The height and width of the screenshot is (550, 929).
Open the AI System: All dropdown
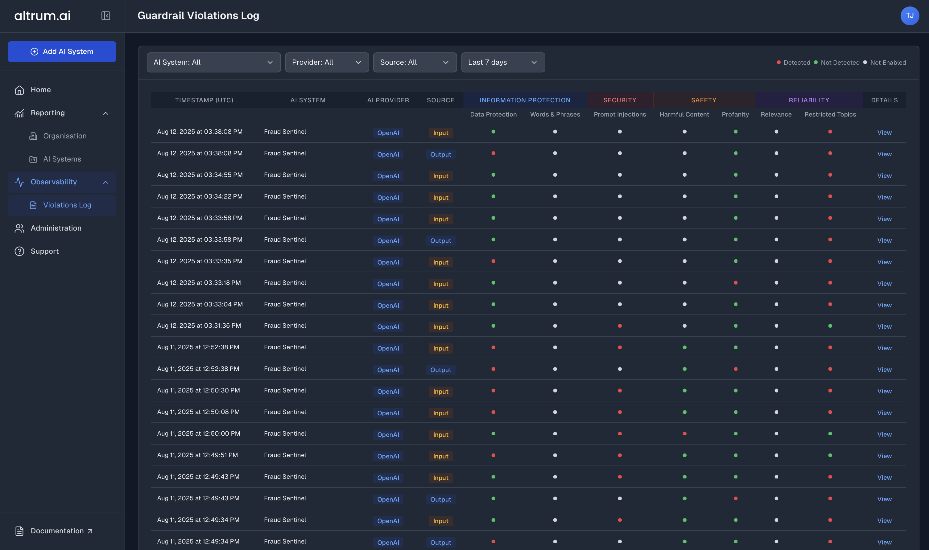click(x=213, y=62)
